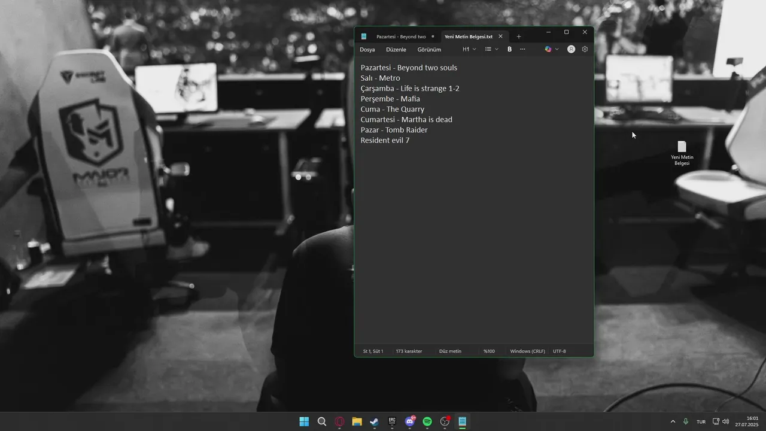This screenshot has height=431, width=766.
Task: Switch the TUR input language
Action: 701,421
